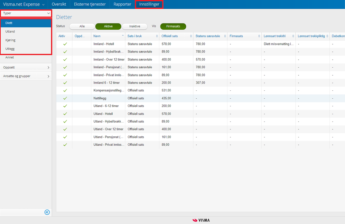Select Utlegg in the sidebar
The width and height of the screenshot is (345, 224).
pos(26,49)
